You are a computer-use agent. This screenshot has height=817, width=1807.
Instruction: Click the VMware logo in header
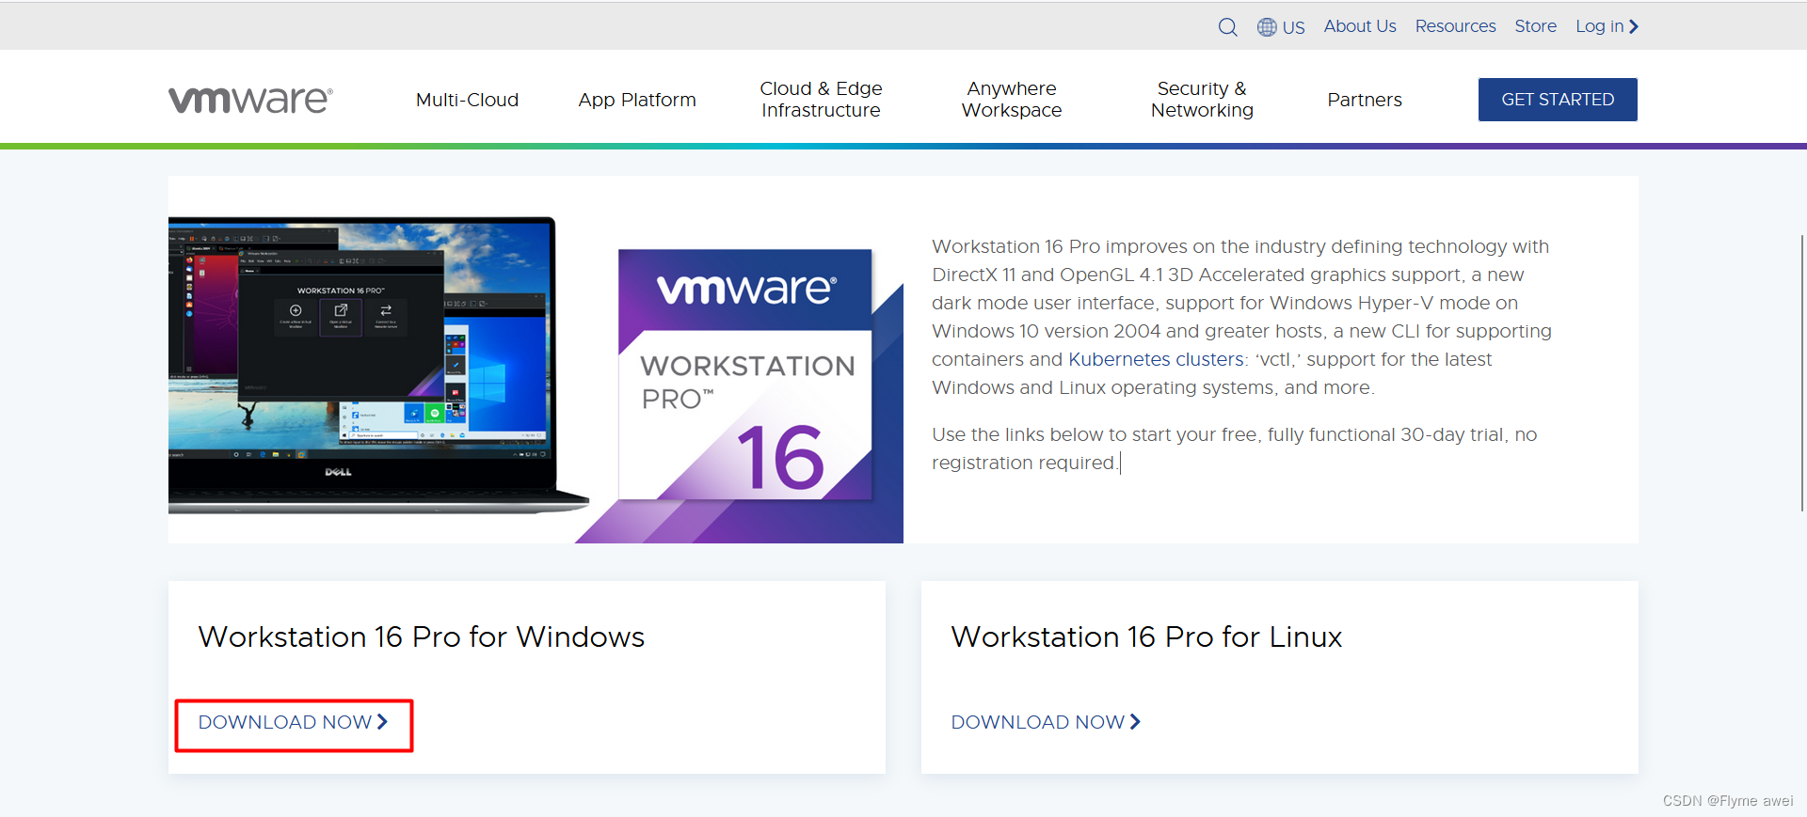250,100
